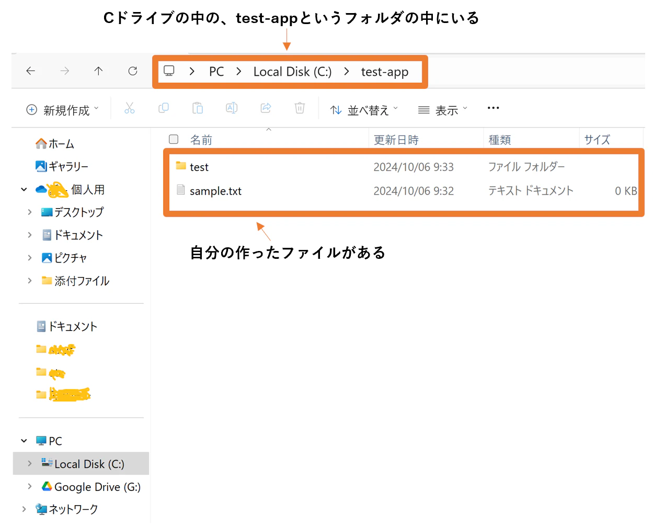
Task: Select the Copy icon in toolbar
Action: 164,108
